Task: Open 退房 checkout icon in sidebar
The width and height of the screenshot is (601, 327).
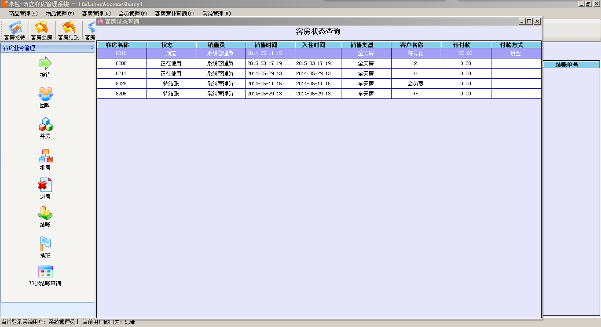Action: pyautogui.click(x=45, y=185)
